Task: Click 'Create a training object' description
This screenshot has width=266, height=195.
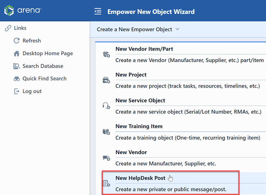Action: 188,138
